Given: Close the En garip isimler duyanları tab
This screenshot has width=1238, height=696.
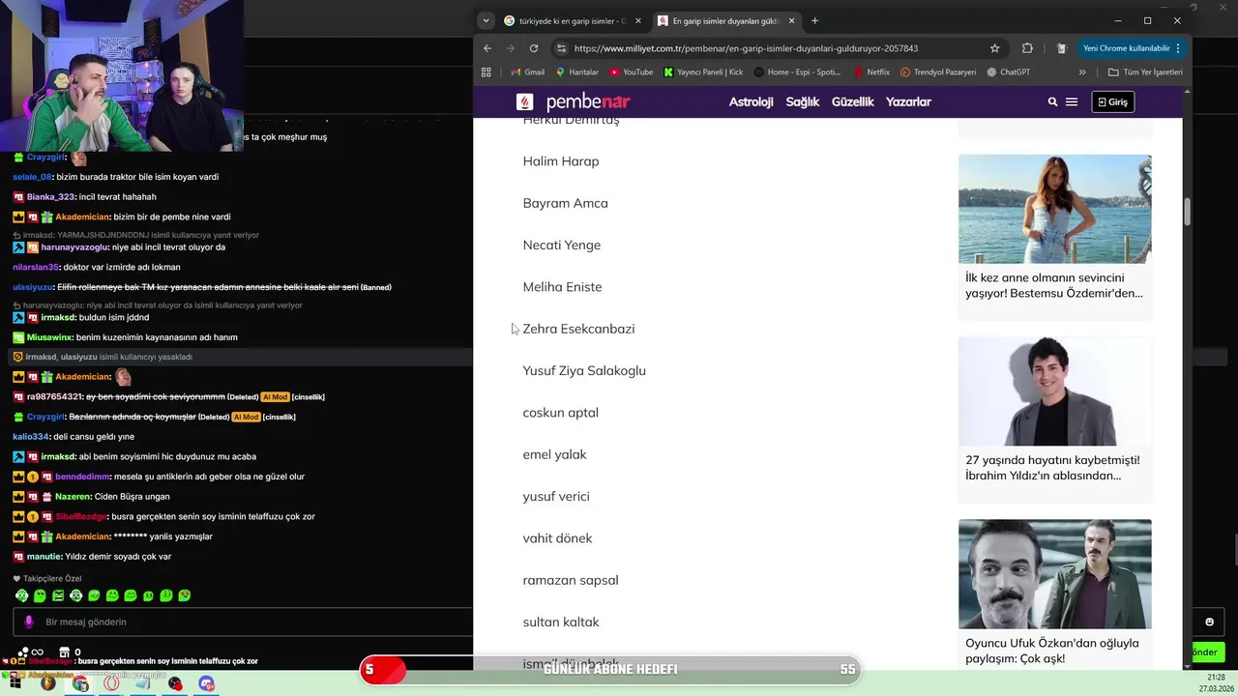Looking at the screenshot, I should [792, 20].
